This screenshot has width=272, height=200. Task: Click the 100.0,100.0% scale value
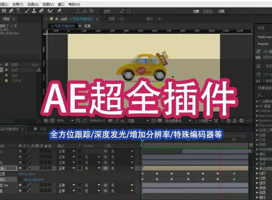[33, 180]
